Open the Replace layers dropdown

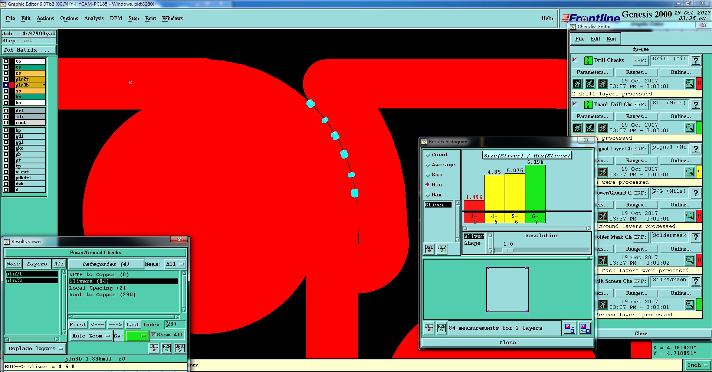(36, 349)
